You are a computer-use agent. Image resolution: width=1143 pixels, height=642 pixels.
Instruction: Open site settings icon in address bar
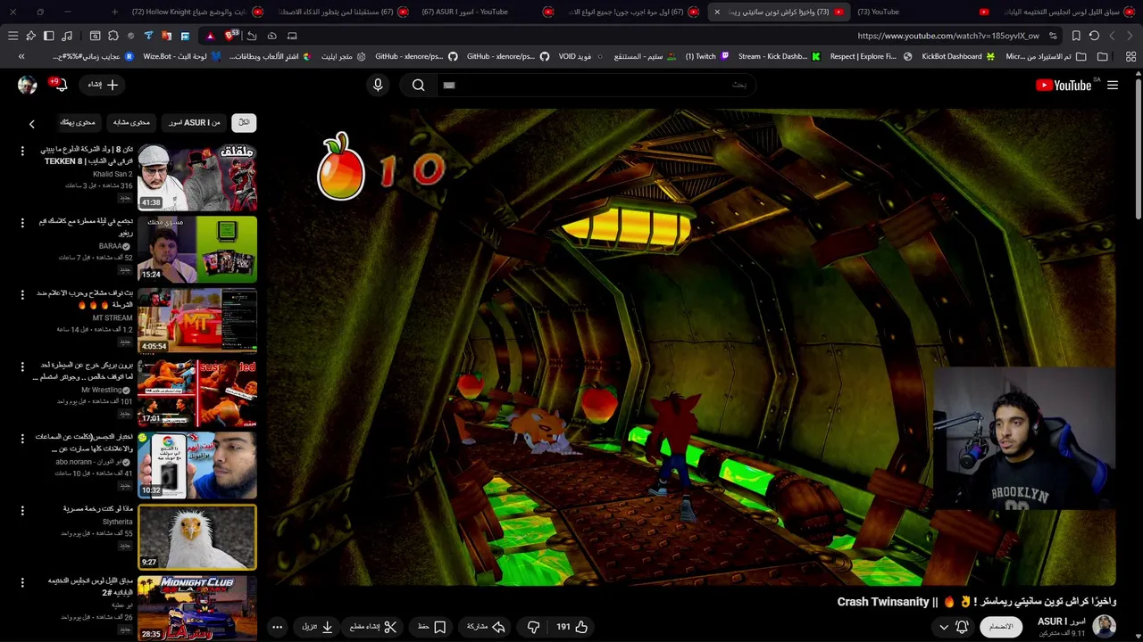[x=1054, y=36]
